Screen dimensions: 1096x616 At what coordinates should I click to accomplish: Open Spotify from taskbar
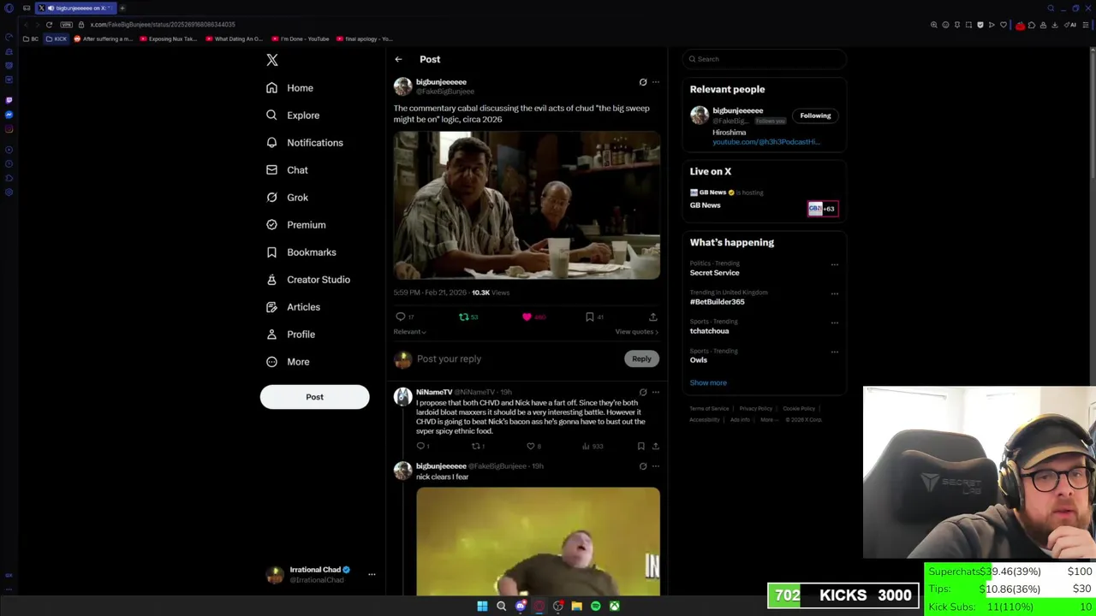pyautogui.click(x=595, y=606)
